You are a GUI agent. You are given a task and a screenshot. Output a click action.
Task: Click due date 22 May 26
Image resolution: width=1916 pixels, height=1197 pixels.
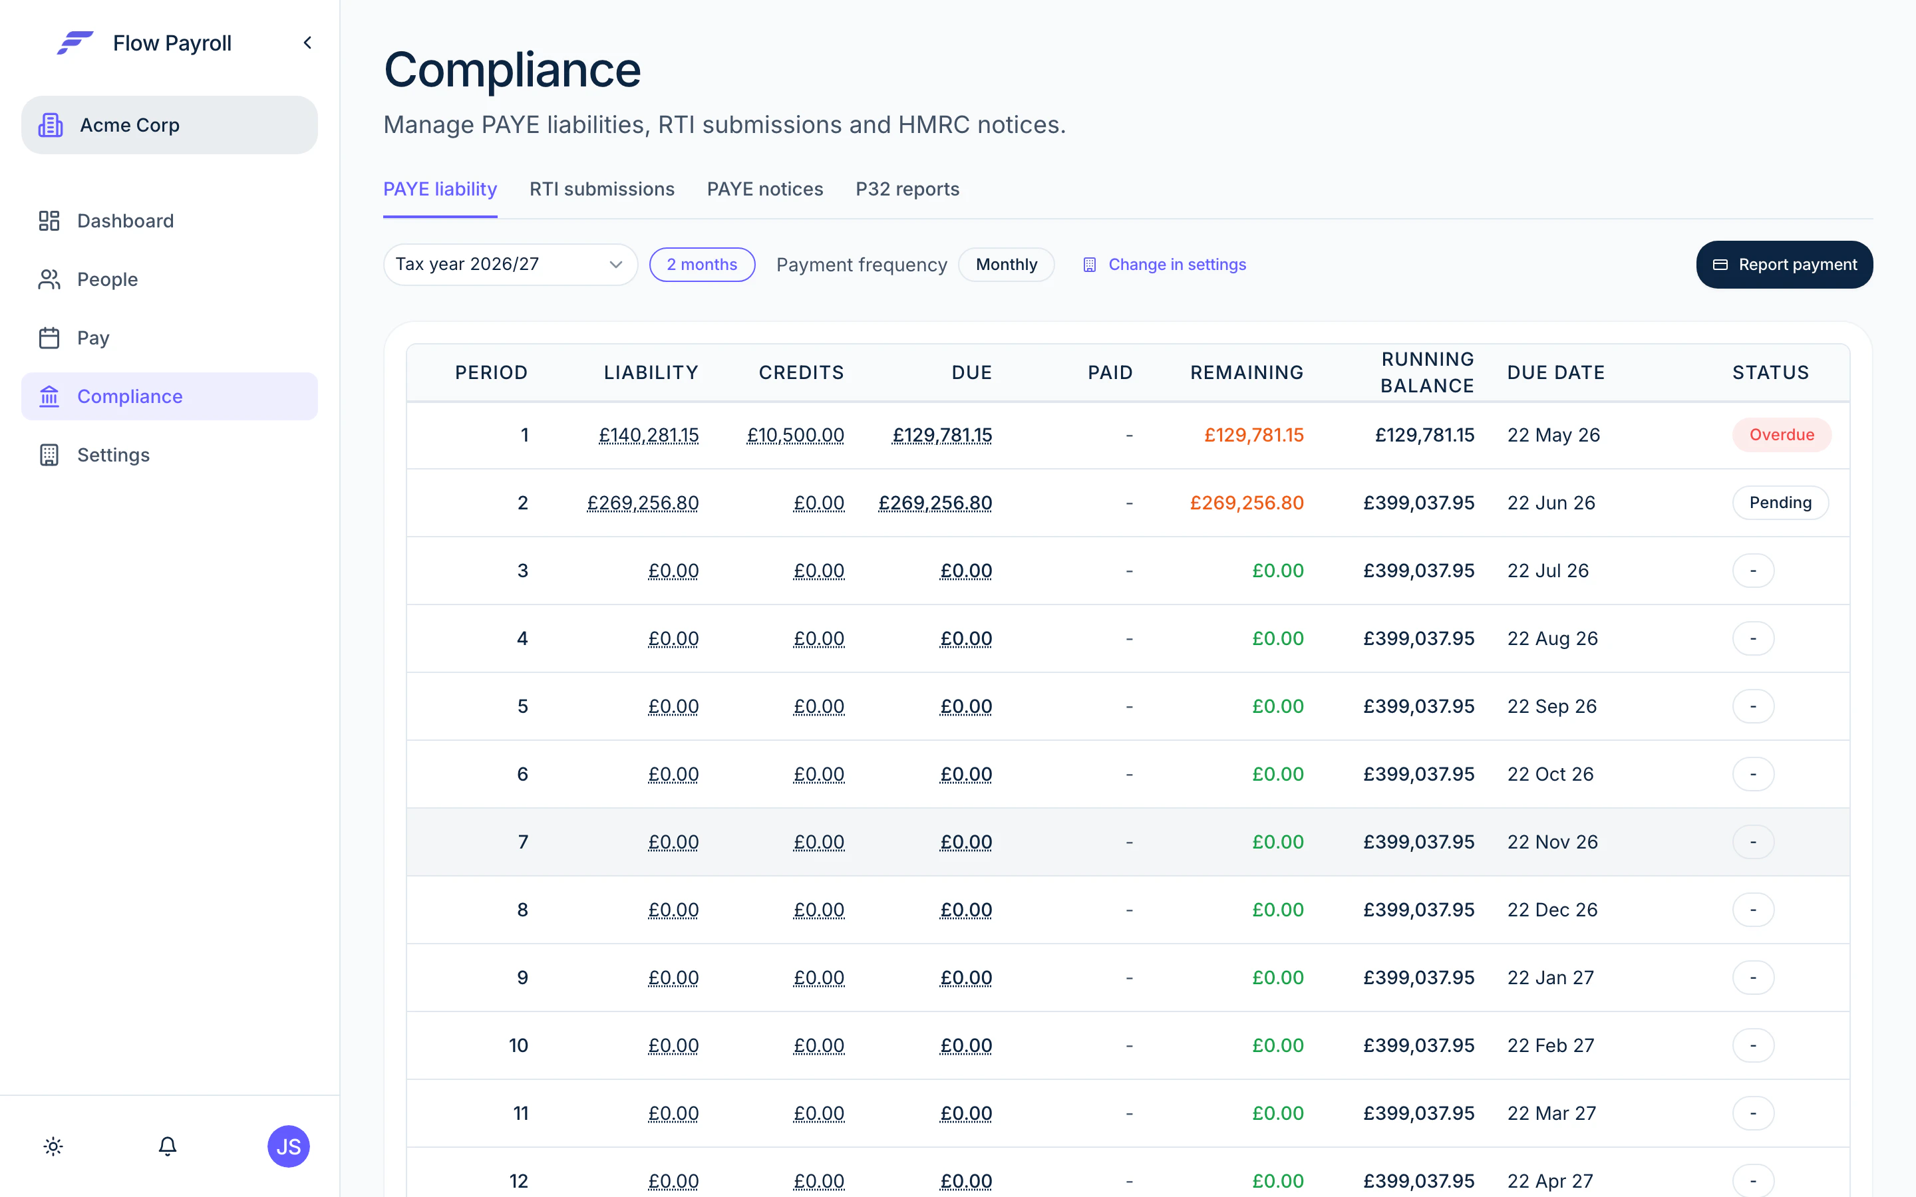tap(1553, 435)
